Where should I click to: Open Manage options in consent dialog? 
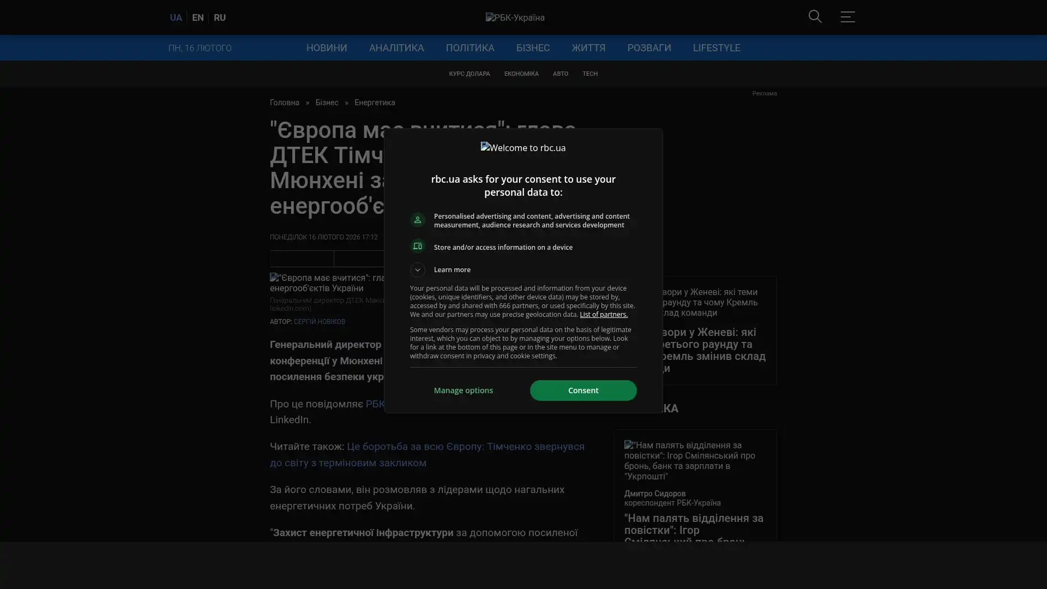(463, 390)
